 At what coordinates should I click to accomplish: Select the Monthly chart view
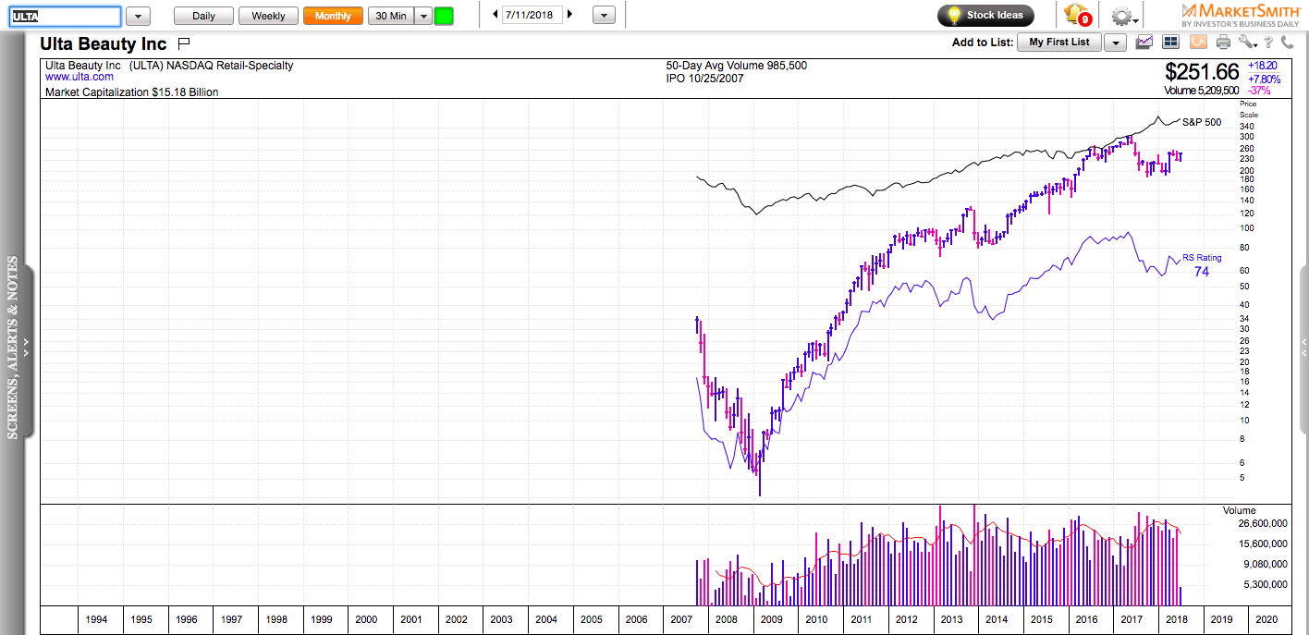(333, 16)
